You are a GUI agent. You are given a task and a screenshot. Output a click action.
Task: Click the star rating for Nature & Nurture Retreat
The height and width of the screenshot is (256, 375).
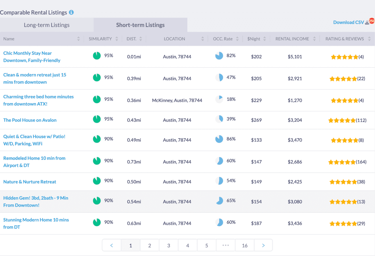pyautogui.click(x=342, y=182)
